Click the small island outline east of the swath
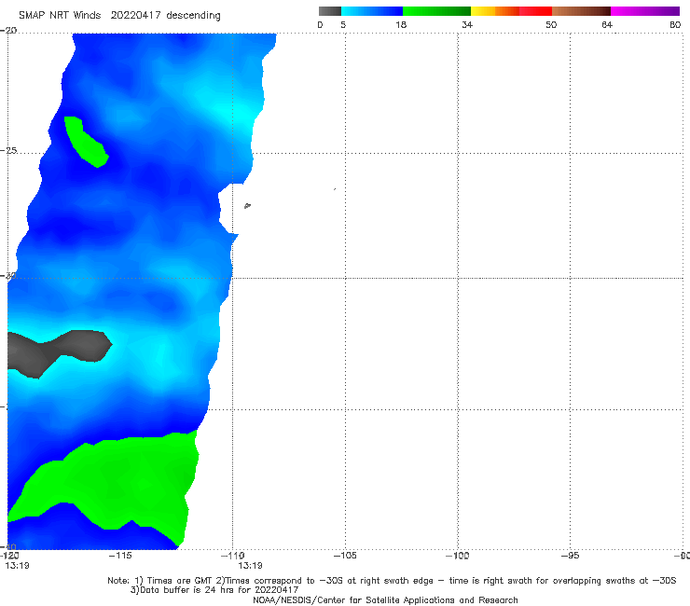The height and width of the screenshot is (606, 690). pyautogui.click(x=247, y=205)
